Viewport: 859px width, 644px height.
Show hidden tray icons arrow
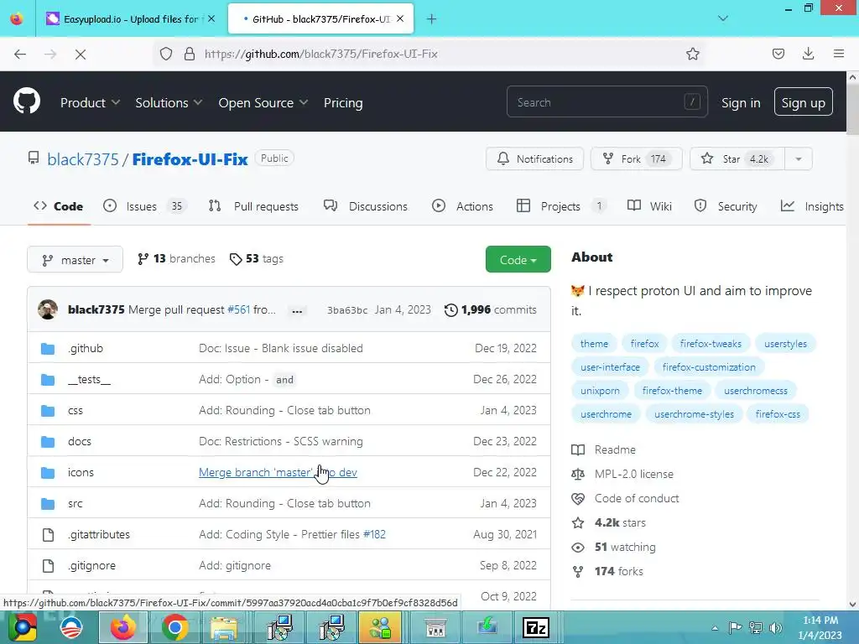[715, 627]
